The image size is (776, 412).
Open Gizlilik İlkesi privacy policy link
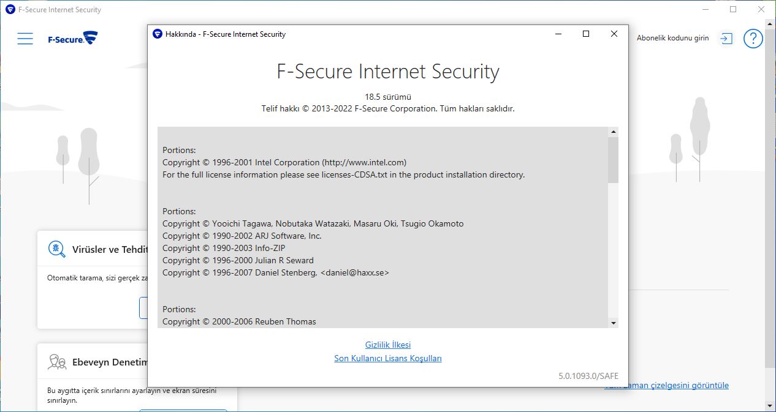pos(388,345)
